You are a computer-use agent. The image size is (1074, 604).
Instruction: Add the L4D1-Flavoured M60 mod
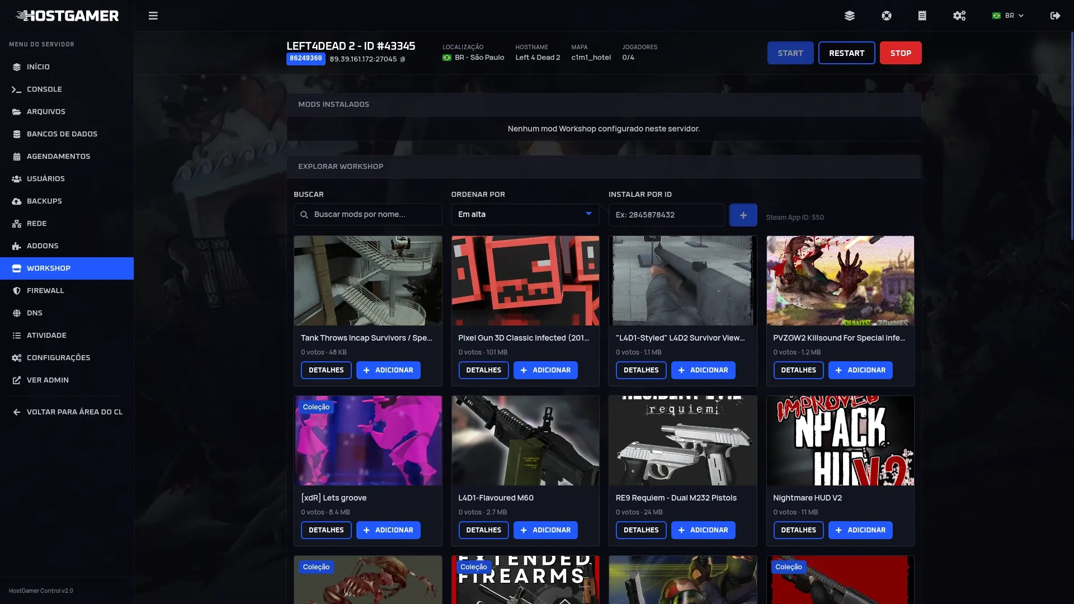coord(545,530)
